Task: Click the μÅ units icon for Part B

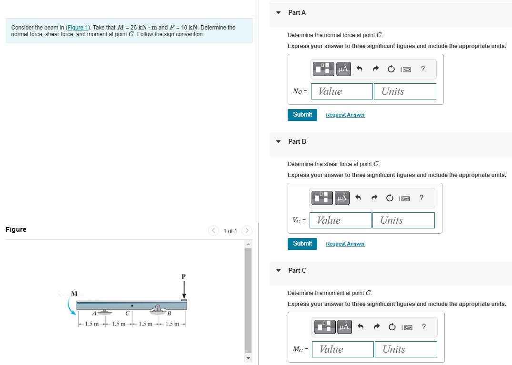Action: coord(341,198)
